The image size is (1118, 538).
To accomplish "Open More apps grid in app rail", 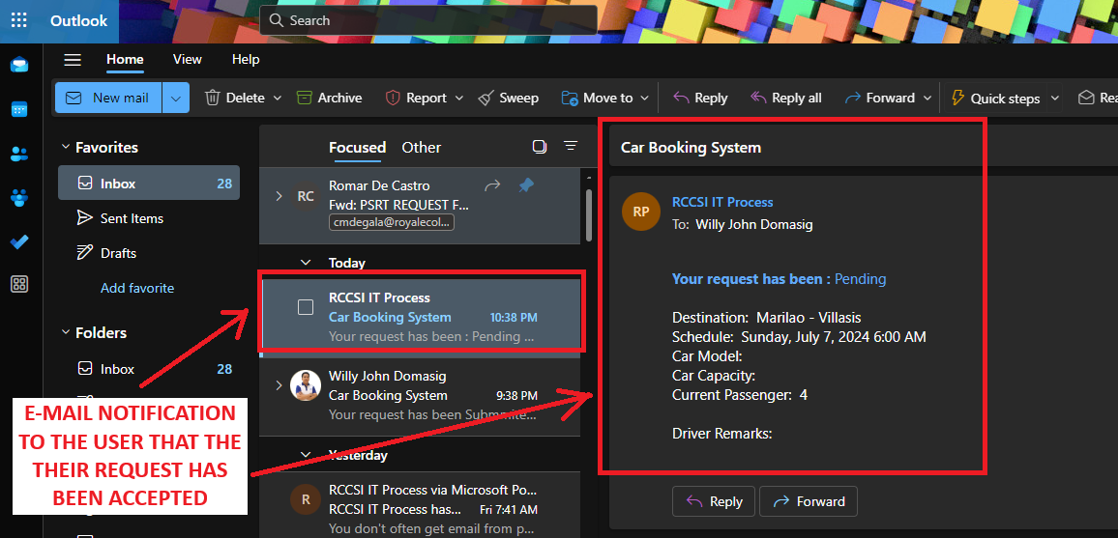I will click(19, 285).
